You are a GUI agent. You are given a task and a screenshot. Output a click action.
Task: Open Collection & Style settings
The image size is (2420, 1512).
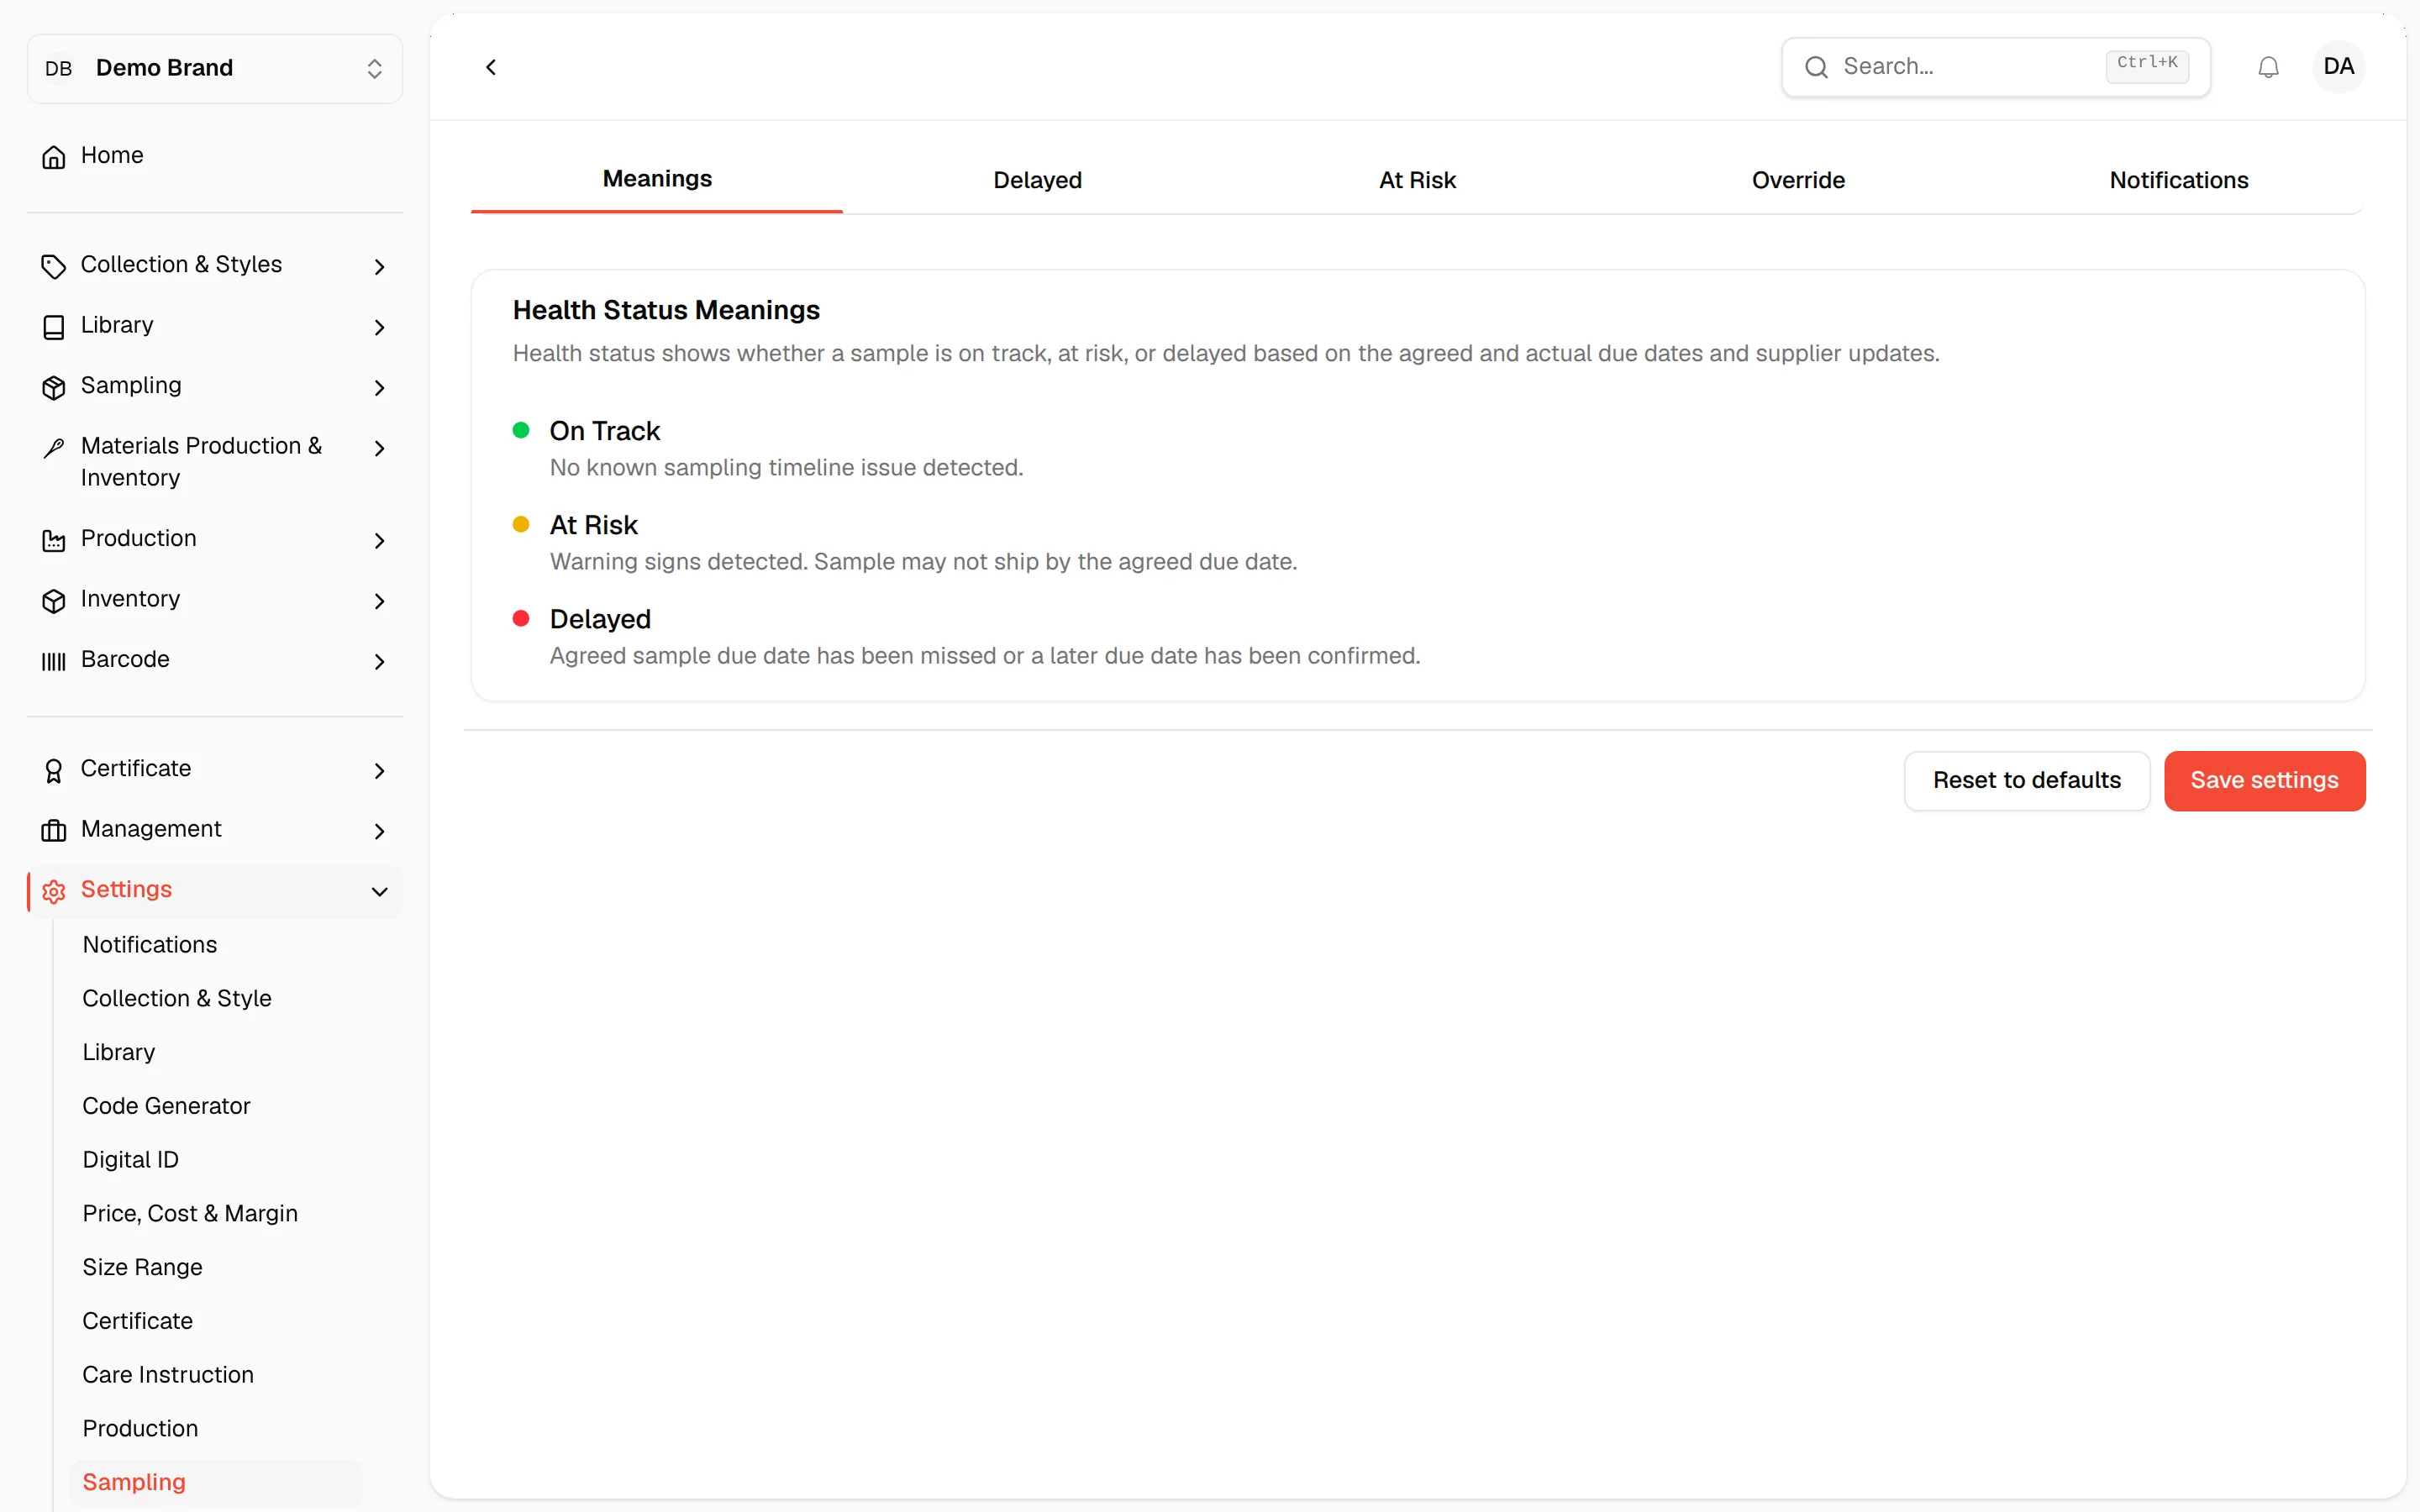(177, 998)
